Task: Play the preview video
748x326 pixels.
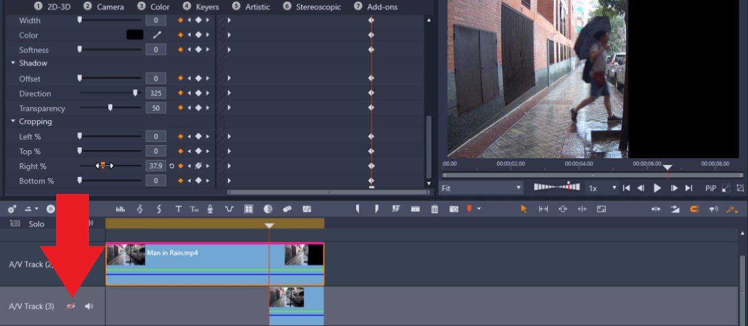Action: coord(657,188)
